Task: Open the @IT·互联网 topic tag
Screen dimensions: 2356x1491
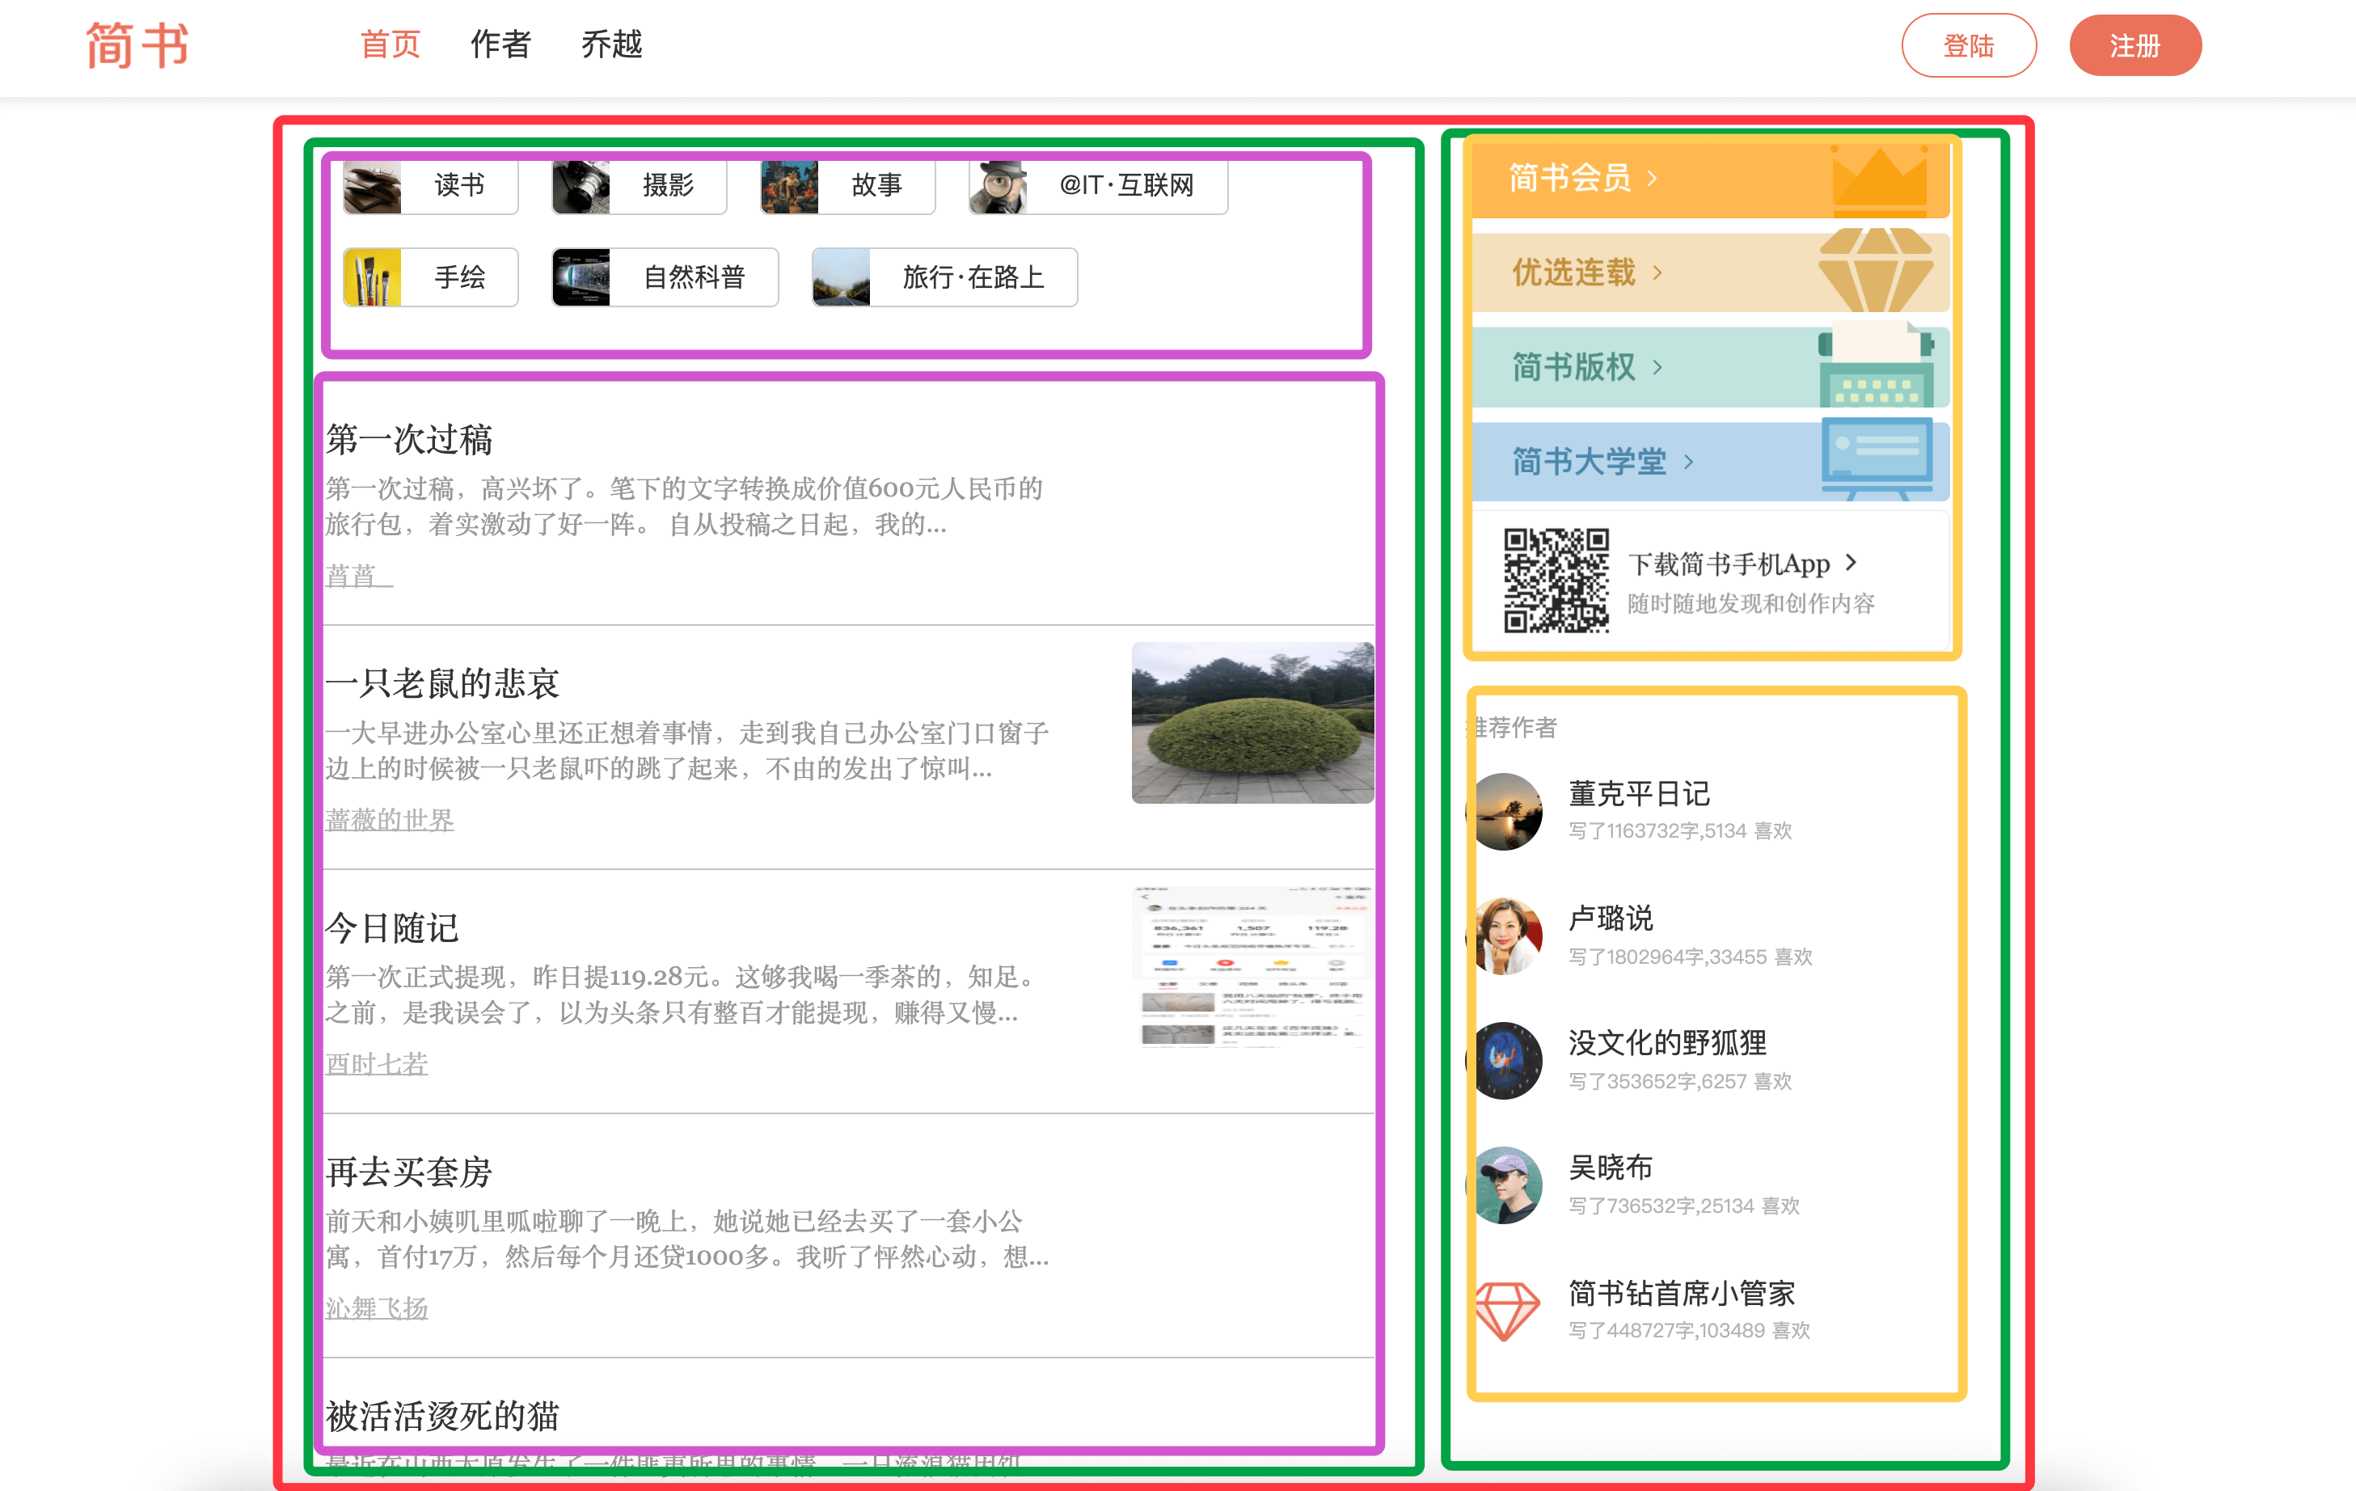Action: click(1098, 186)
